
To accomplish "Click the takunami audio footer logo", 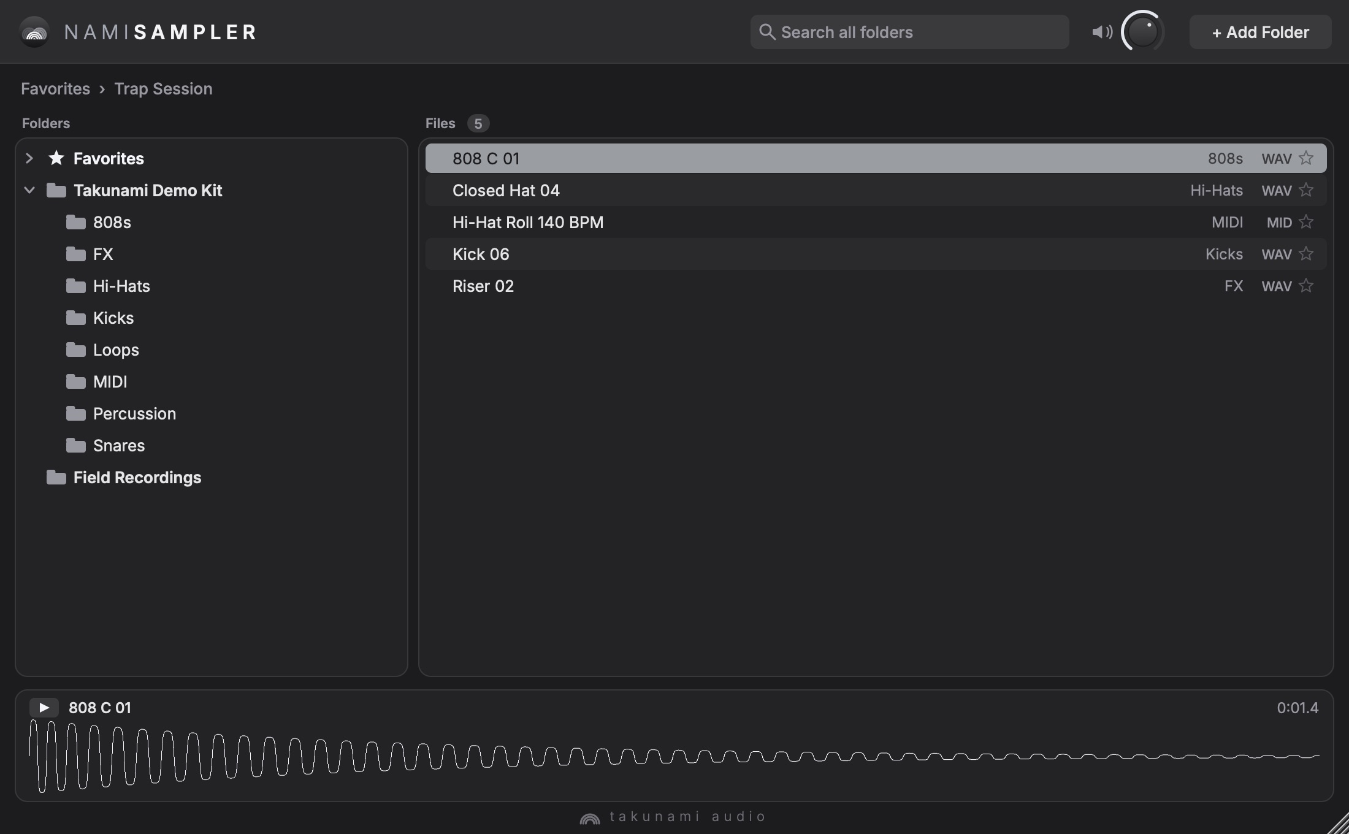I will pos(673,817).
